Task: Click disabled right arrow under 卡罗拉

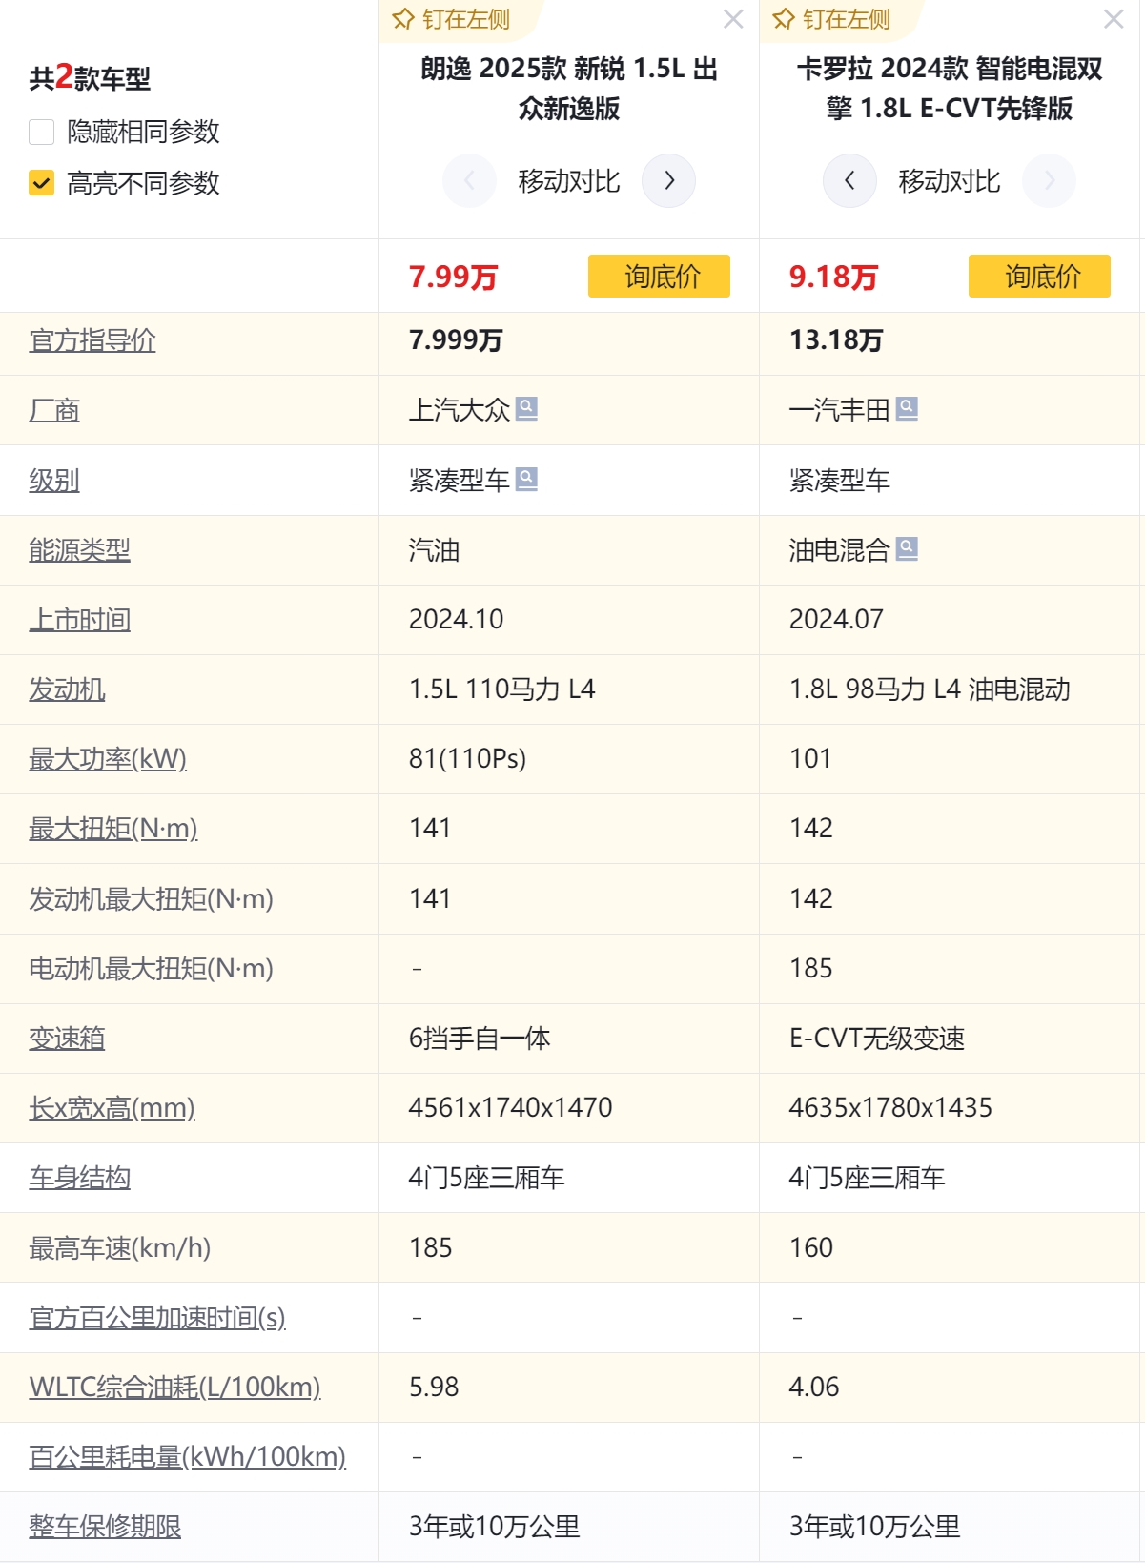Action: (1049, 180)
